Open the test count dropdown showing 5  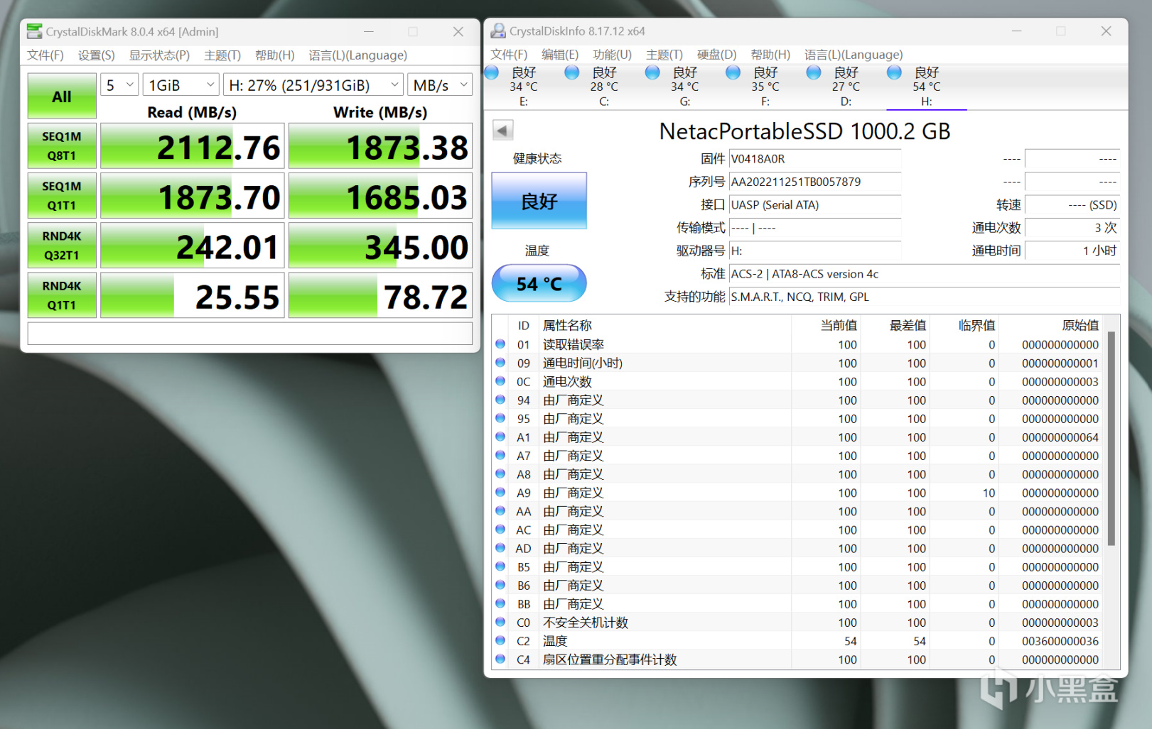pyautogui.click(x=119, y=85)
